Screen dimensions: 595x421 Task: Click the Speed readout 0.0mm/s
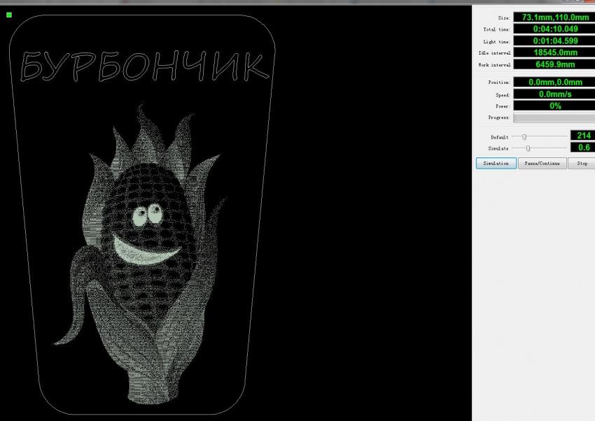[x=554, y=94]
